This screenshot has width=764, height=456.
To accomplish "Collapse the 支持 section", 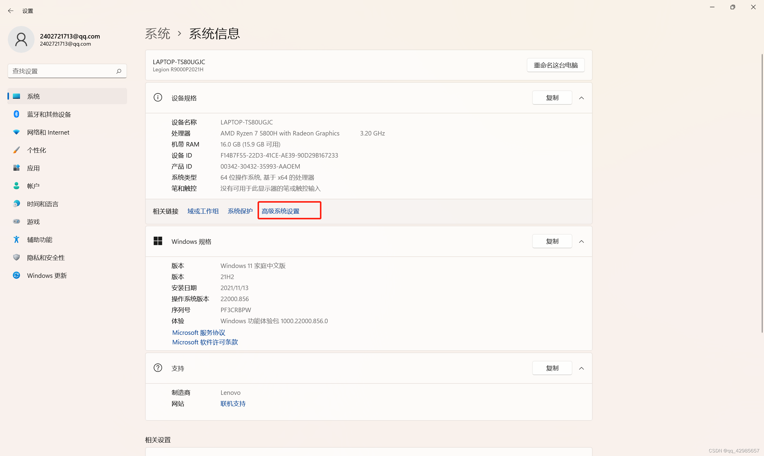I will (582, 368).
